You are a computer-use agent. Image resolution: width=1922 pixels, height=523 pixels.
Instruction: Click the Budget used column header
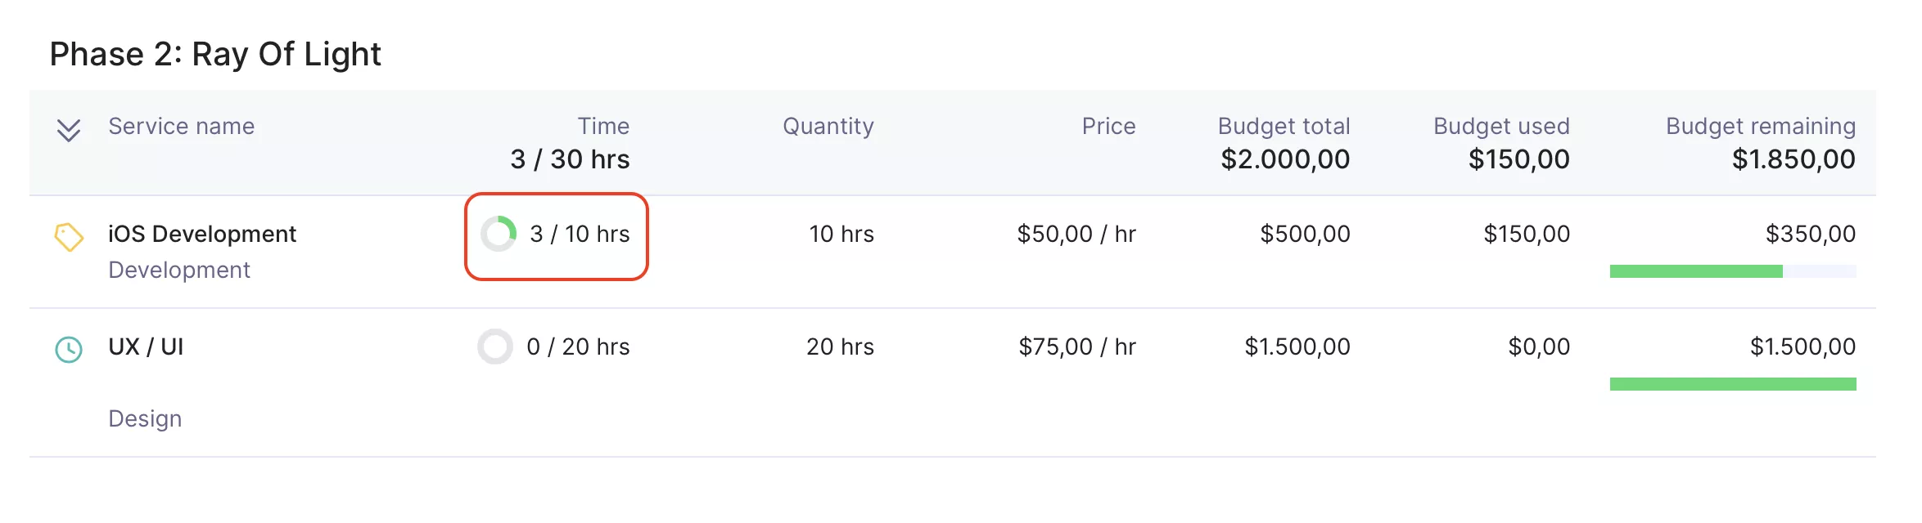click(1501, 126)
